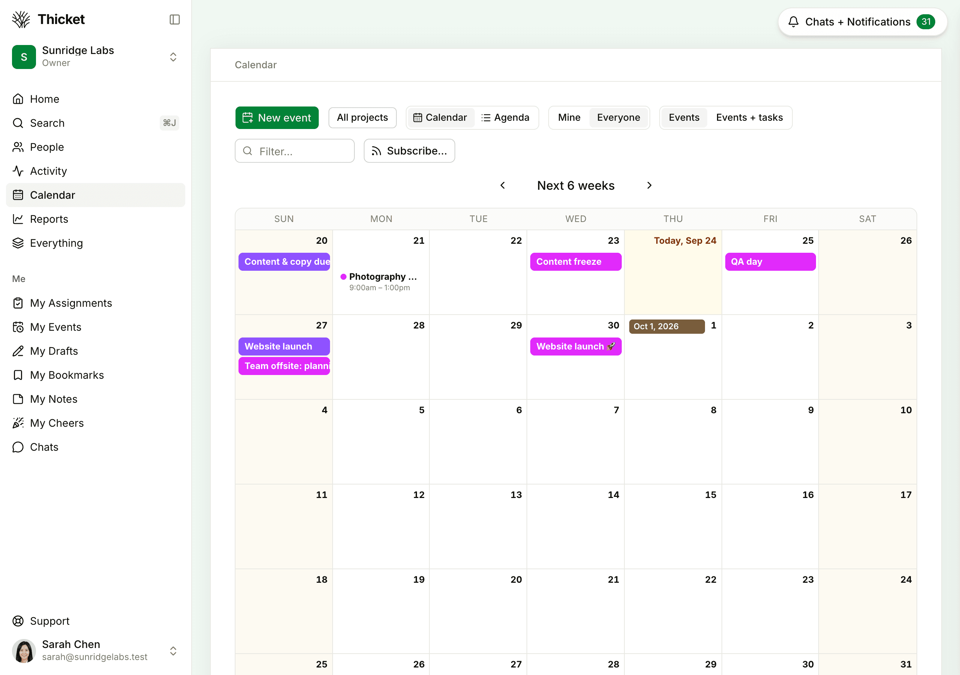Open Content & copy due event
Image resolution: width=960 pixels, height=675 pixels.
[x=284, y=262]
